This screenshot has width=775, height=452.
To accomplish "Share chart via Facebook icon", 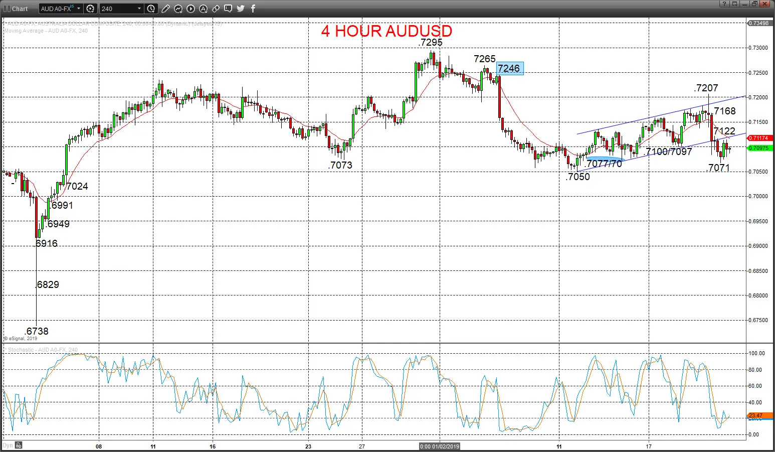I will [253, 9].
